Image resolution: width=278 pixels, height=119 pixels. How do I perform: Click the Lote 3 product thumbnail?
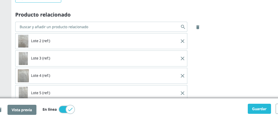point(23,58)
